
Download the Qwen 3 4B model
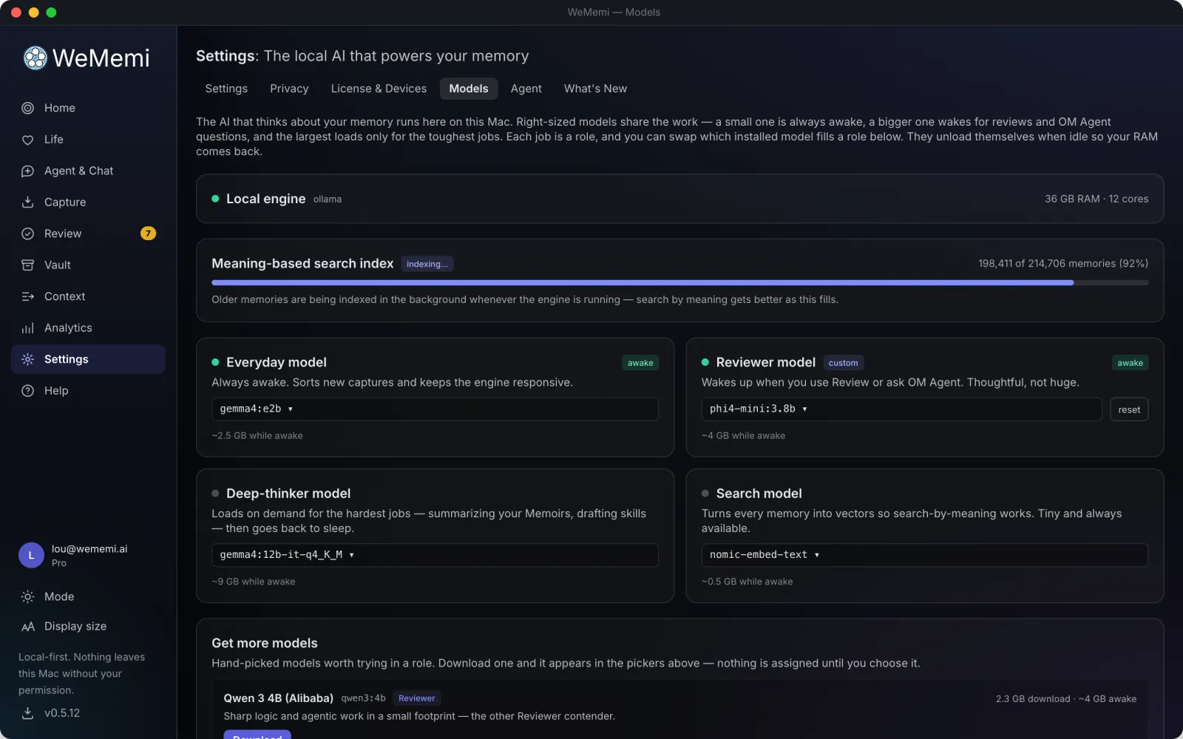point(257,735)
